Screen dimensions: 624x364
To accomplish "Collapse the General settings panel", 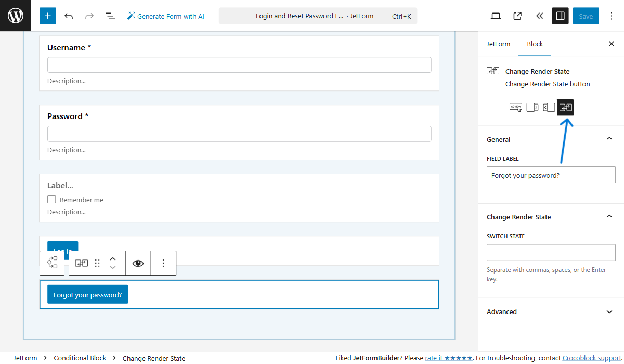I will tap(609, 138).
